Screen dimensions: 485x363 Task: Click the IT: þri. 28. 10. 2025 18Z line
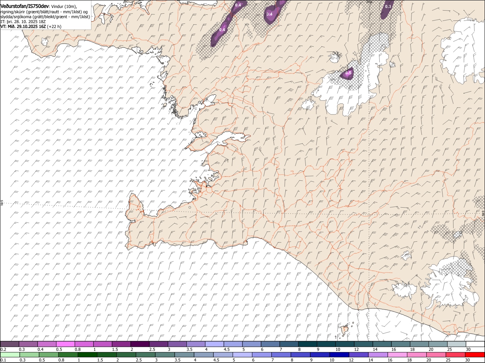point(23,22)
